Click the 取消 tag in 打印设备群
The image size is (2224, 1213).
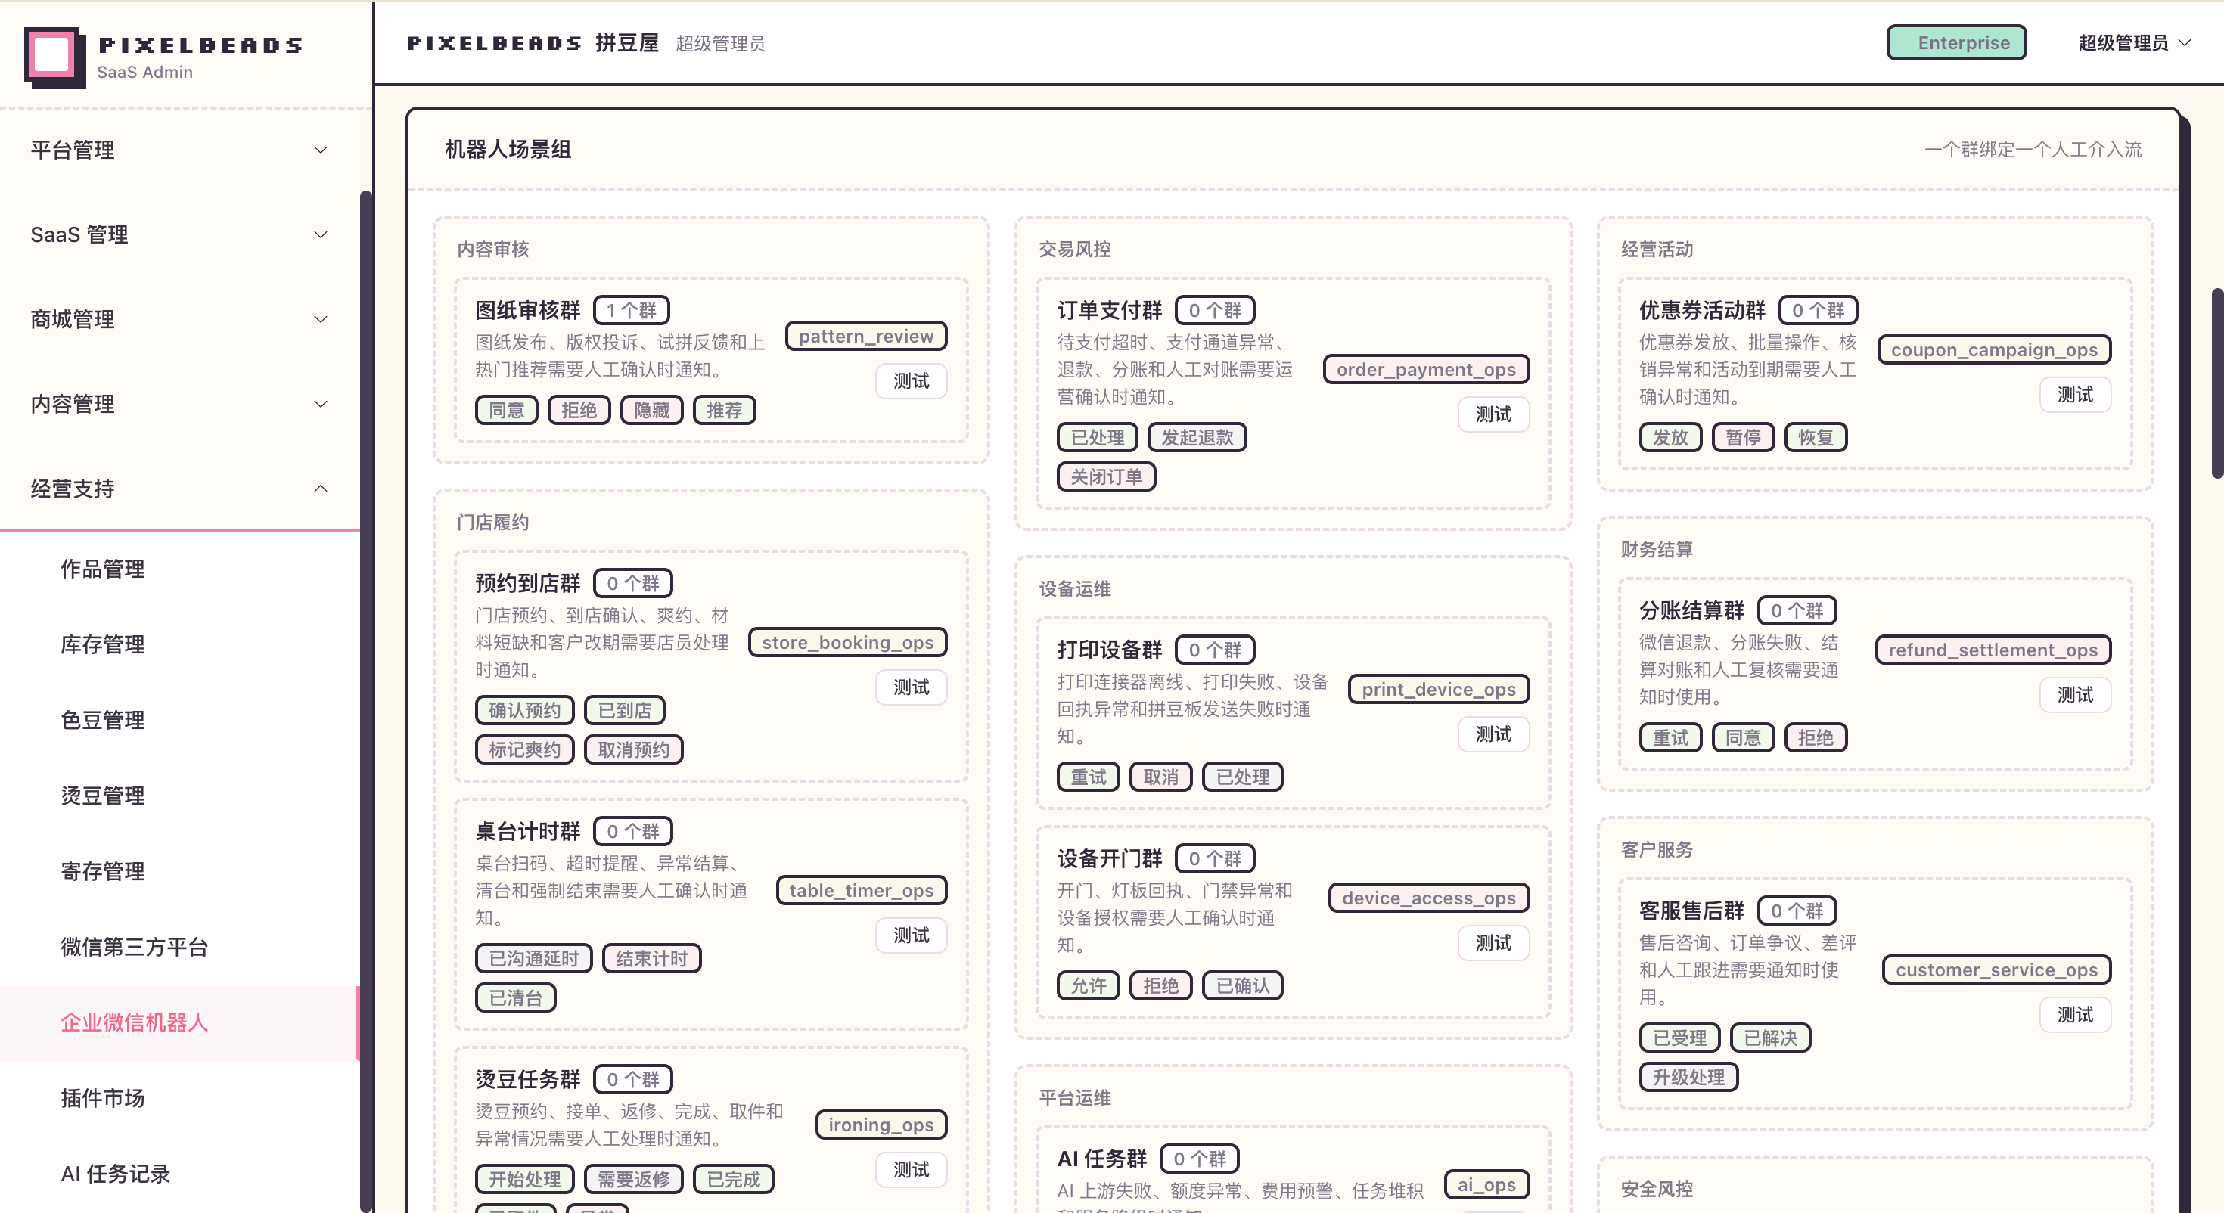pyautogui.click(x=1160, y=777)
